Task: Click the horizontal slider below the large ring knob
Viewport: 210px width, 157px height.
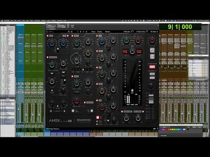Action: [82, 70]
